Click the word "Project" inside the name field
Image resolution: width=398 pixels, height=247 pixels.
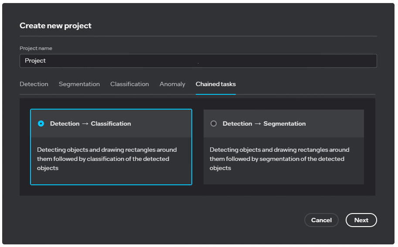click(35, 61)
